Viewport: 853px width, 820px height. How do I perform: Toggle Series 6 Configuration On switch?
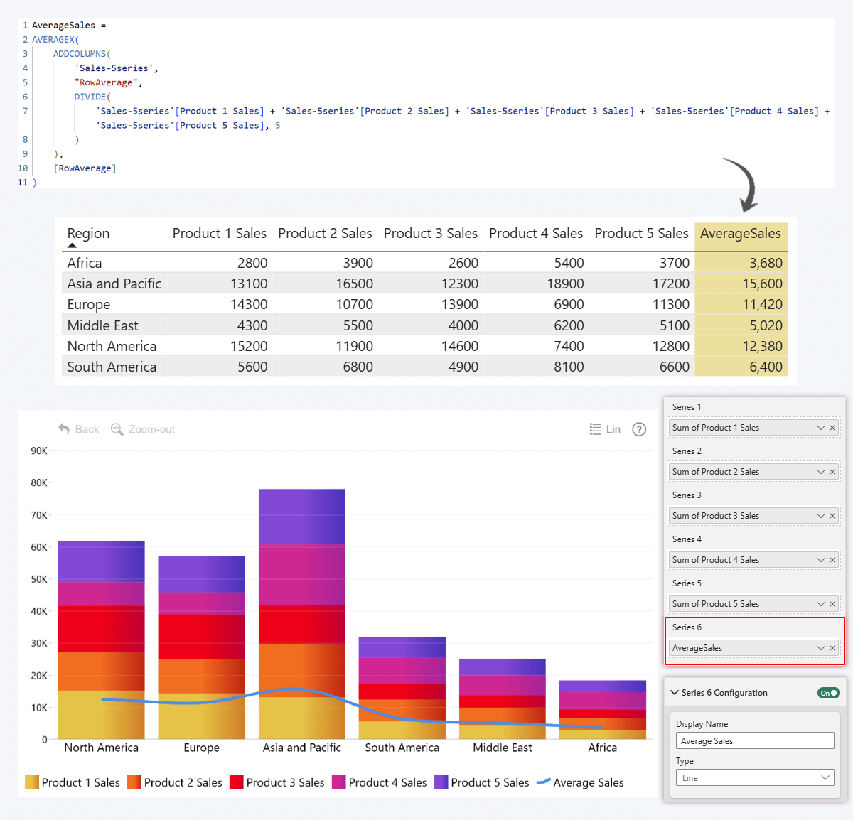[x=828, y=693]
